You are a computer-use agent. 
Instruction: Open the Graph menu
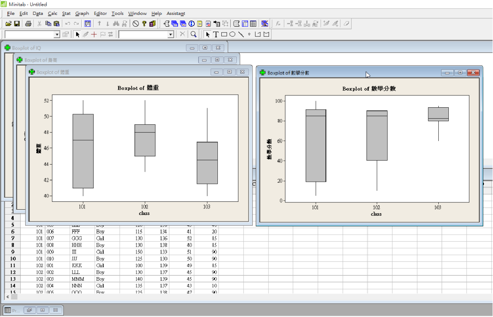[x=82, y=13]
